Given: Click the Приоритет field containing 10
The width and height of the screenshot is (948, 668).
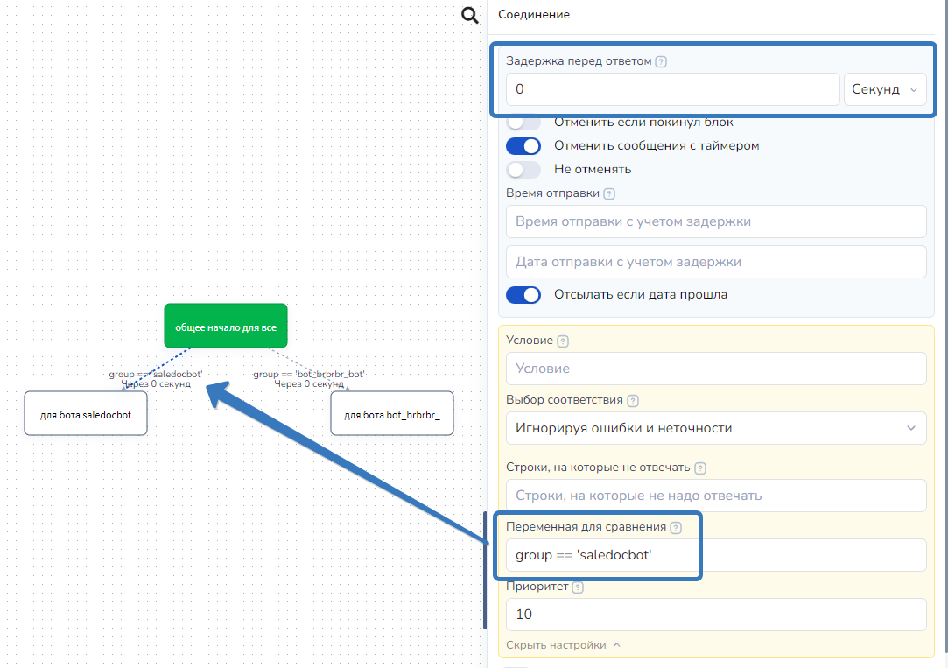Looking at the screenshot, I should [715, 615].
